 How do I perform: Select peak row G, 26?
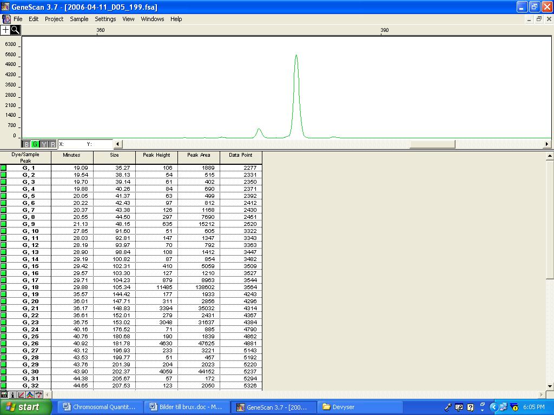tap(131, 343)
